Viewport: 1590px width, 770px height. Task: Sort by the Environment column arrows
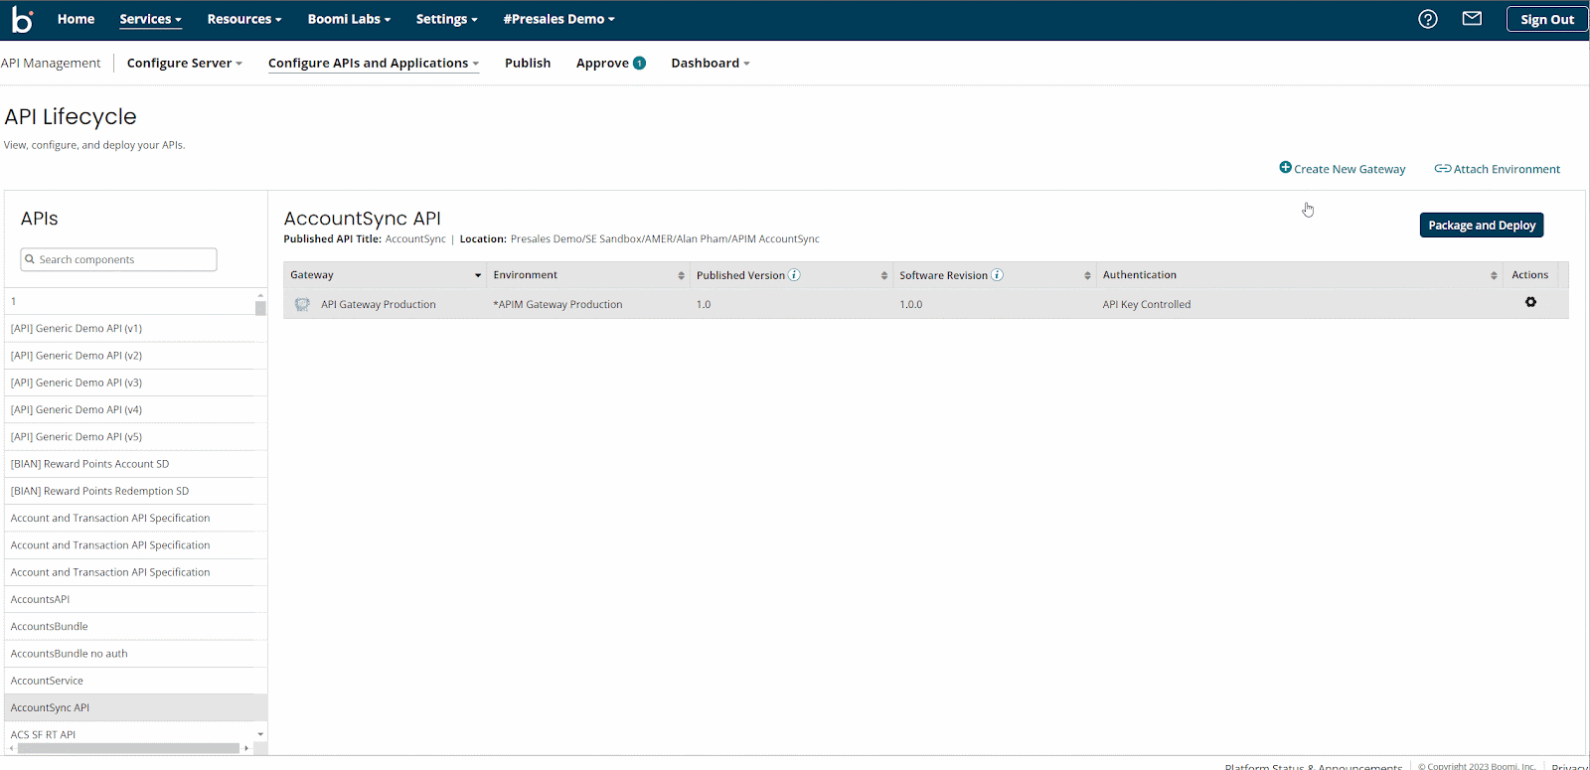(681, 275)
